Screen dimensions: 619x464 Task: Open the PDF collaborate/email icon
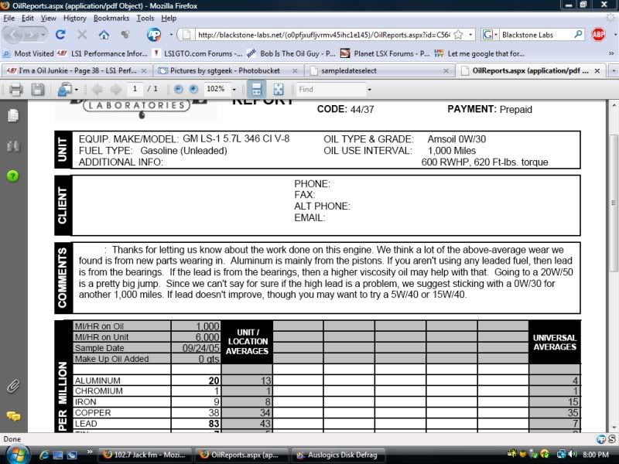coord(64,90)
